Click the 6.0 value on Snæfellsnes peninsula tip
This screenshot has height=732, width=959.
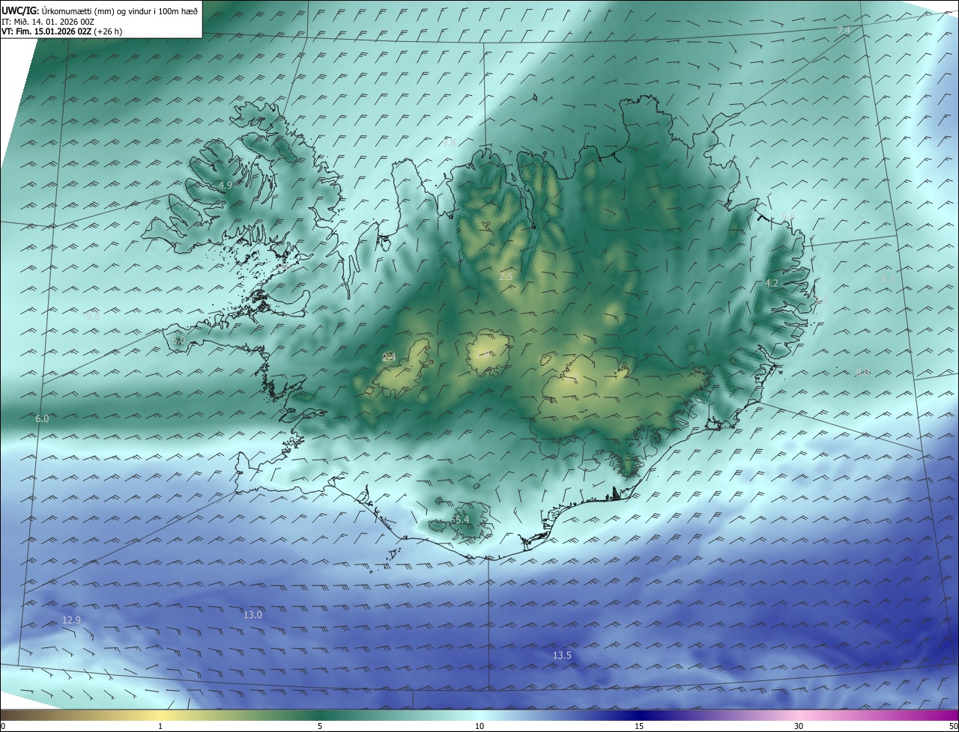[x=178, y=340]
